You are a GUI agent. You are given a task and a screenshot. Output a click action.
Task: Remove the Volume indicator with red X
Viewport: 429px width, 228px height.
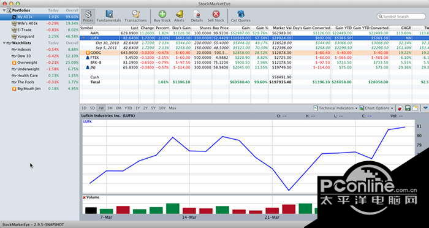pyautogui.click(x=85, y=197)
